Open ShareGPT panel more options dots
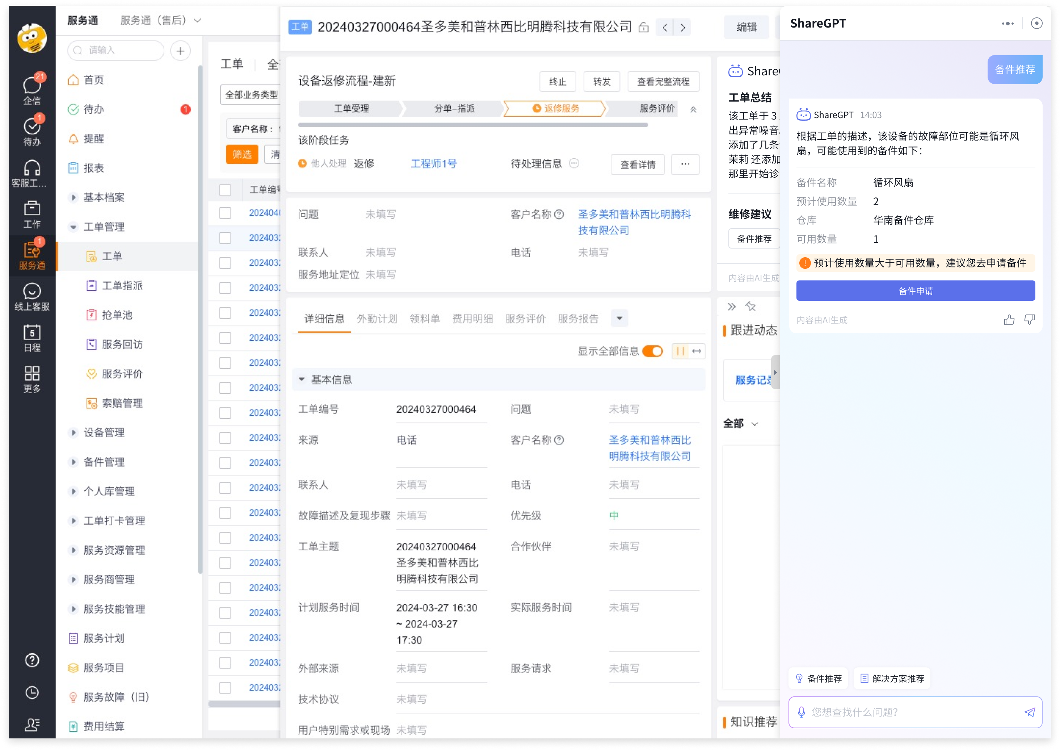The image size is (1060, 750). click(1008, 23)
